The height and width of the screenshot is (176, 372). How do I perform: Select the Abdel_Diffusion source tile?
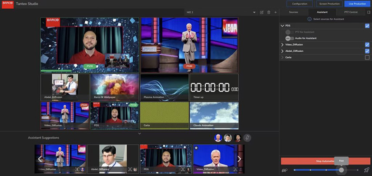[65, 87]
